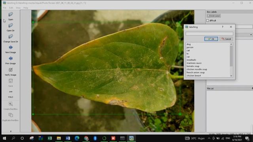The image size is (253, 142).
Task: Open the notification center icon
Action: 247,138
